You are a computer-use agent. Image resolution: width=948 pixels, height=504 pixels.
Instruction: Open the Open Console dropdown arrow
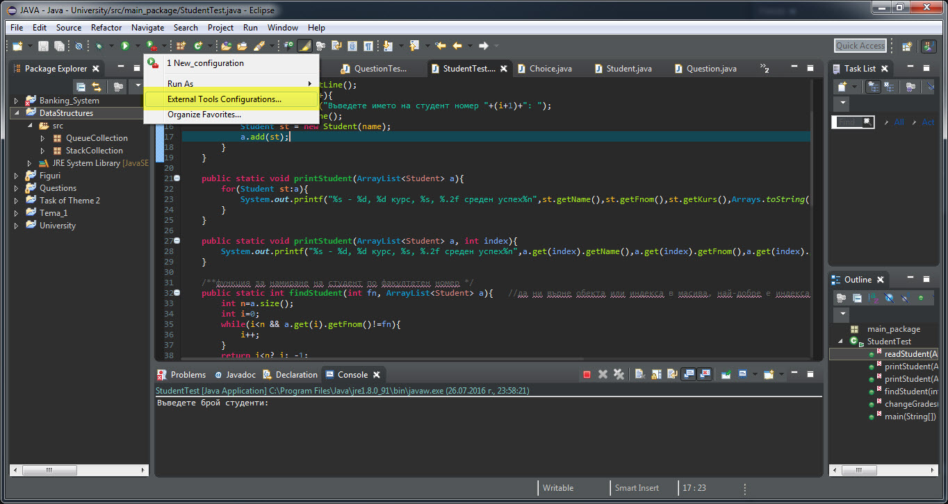781,375
